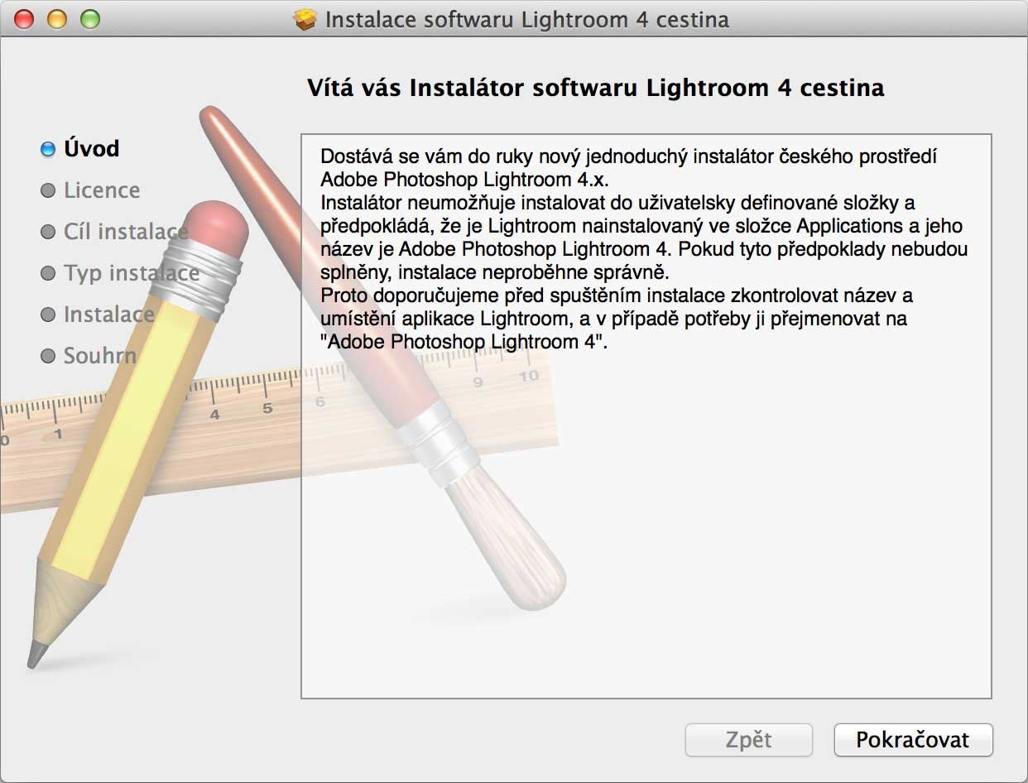Screen dimensions: 1028x783
Task: Click the gray bullet beside Souhrn
Action: pyautogui.click(x=48, y=356)
